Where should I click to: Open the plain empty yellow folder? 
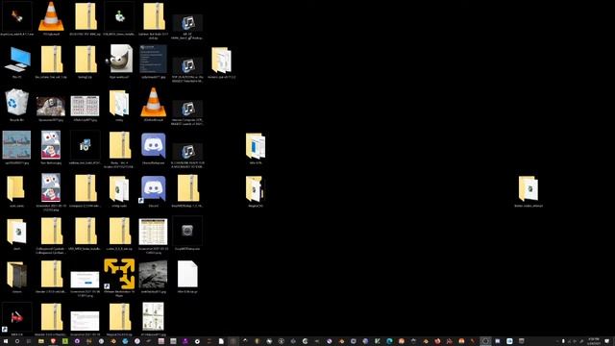15,188
